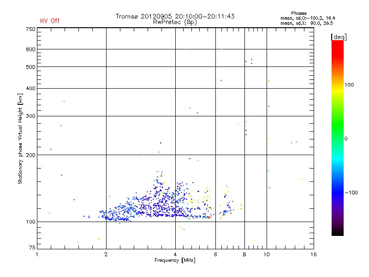This screenshot has width=369, height=277.
Task: Click the red HV Off label
Action: (x=50, y=21)
